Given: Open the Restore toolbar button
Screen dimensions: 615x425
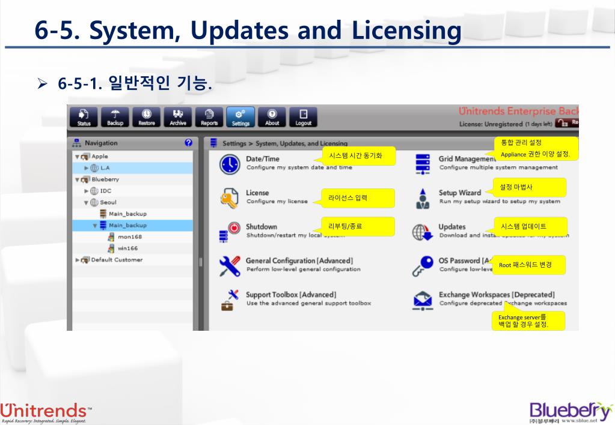Looking at the screenshot, I should [146, 117].
